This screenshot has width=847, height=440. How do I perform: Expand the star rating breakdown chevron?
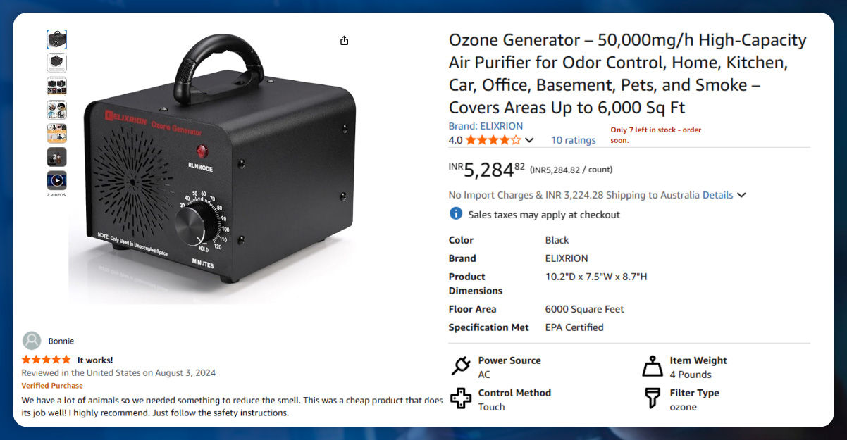[x=530, y=140]
